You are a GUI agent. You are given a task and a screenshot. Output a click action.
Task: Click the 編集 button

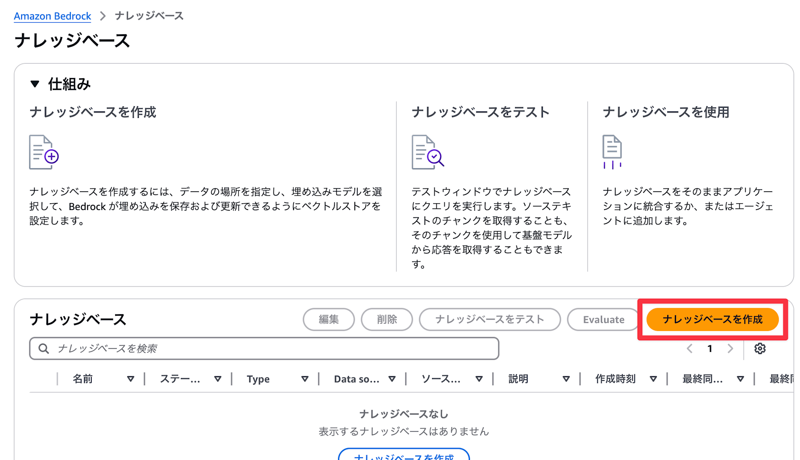329,319
